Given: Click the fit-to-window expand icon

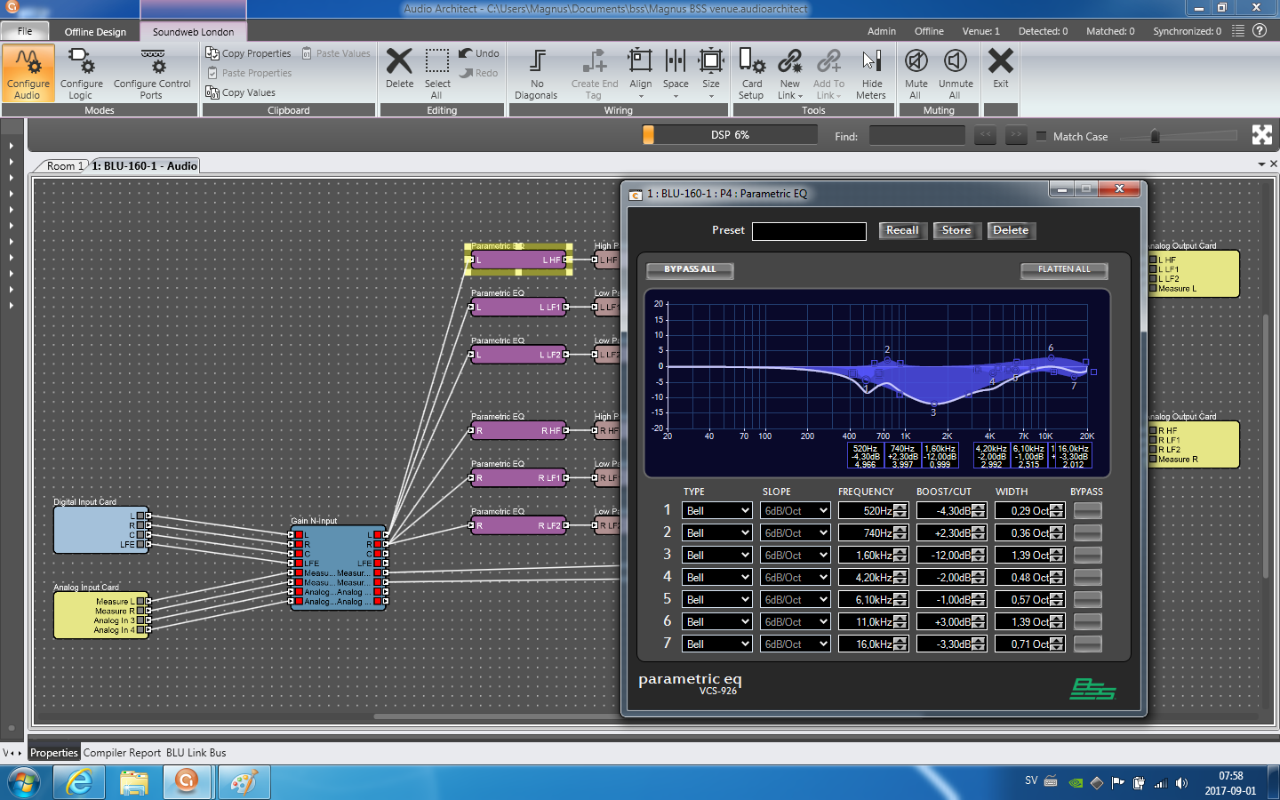Looking at the screenshot, I should [x=1262, y=134].
